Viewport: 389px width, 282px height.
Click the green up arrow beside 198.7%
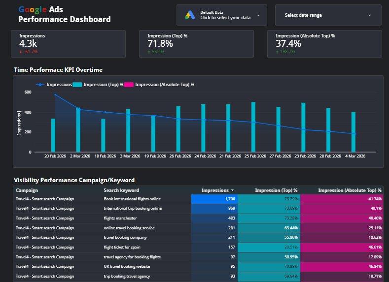(x=277, y=52)
